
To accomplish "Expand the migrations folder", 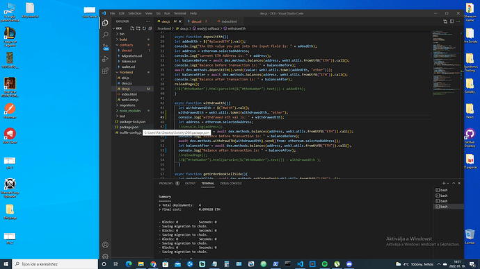I will (127, 105).
